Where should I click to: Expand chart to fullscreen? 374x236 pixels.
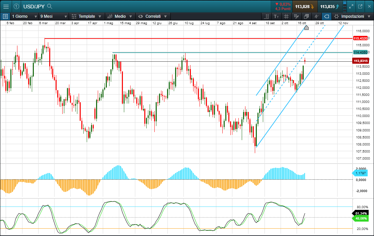pos(351,6)
